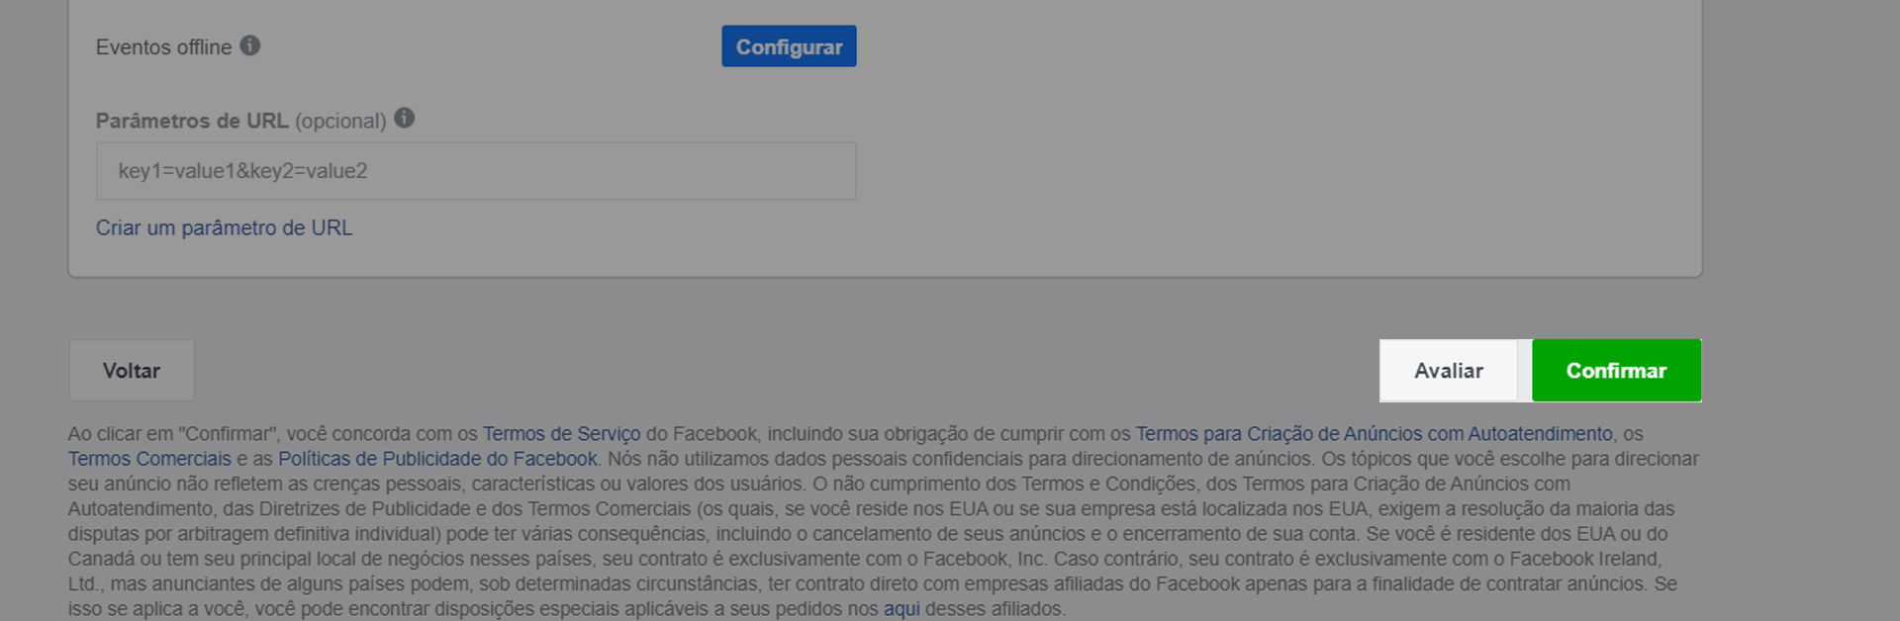Focus the URL parameters key1=value1 input field
This screenshot has width=1900, height=621.
click(x=476, y=171)
